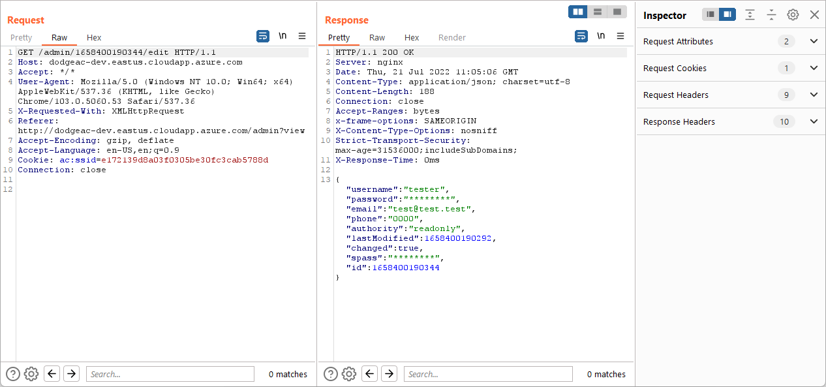826x387 pixels.
Task: Dock Inspector panel to the right
Action: click(727, 14)
